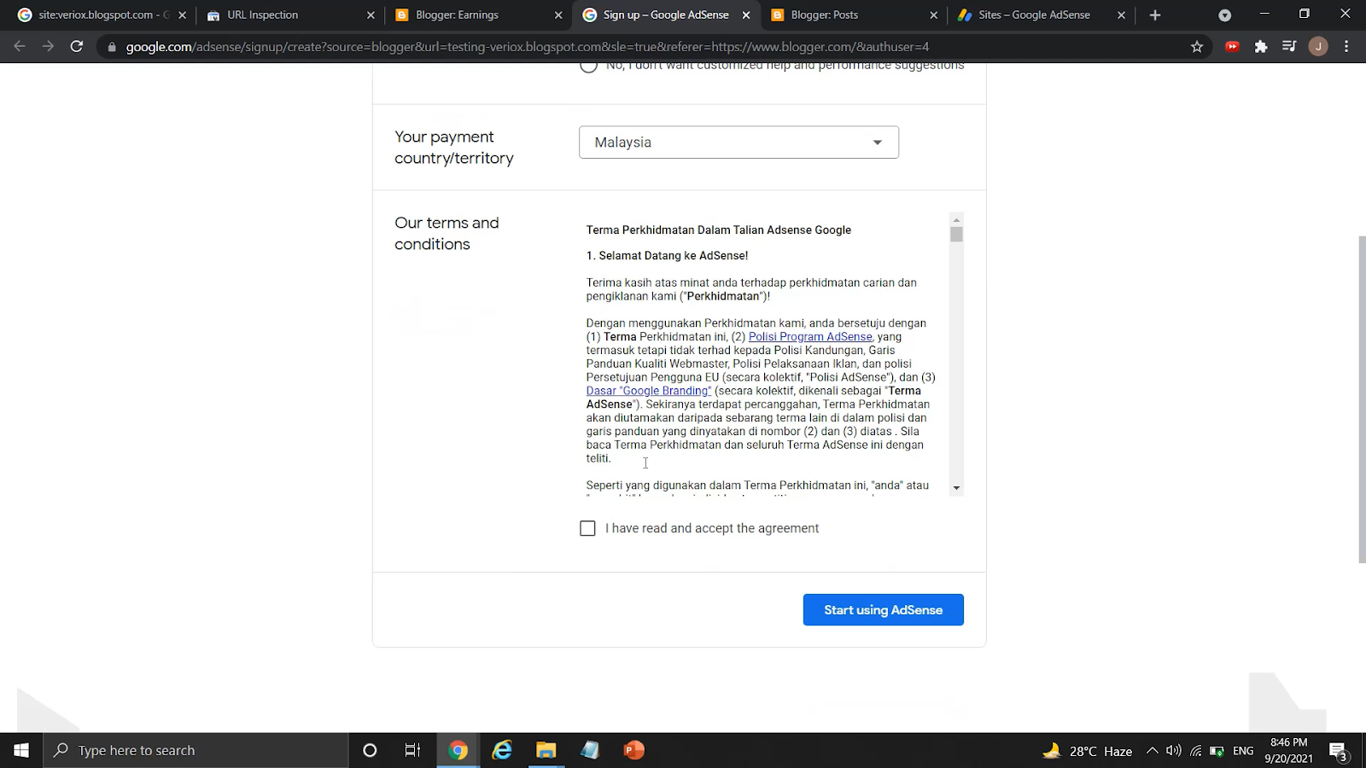Image resolution: width=1366 pixels, height=768 pixels.
Task: Click the address bar URL
Action: pos(528,47)
